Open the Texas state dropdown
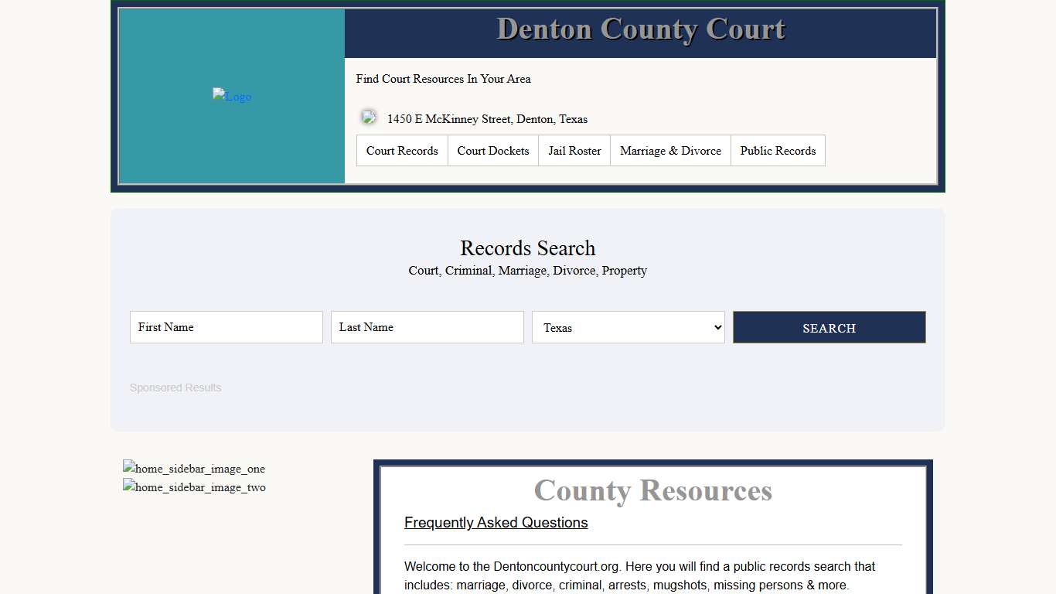The height and width of the screenshot is (594, 1056). pyautogui.click(x=628, y=327)
